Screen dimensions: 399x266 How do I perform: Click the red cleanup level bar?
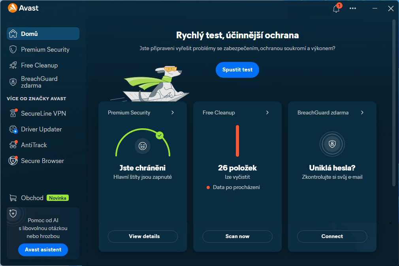237,140
